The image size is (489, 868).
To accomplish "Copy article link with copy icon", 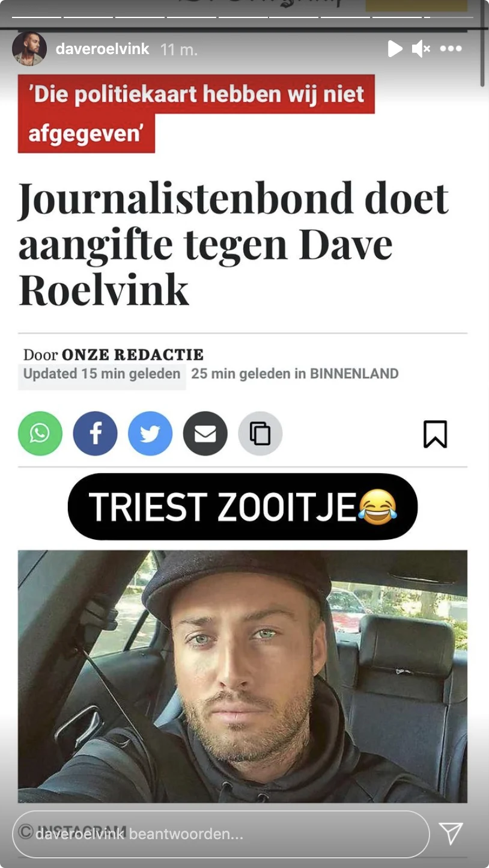I will [x=260, y=433].
